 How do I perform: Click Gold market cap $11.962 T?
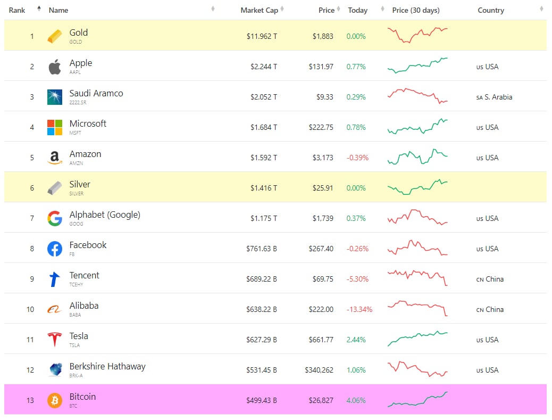(x=262, y=36)
